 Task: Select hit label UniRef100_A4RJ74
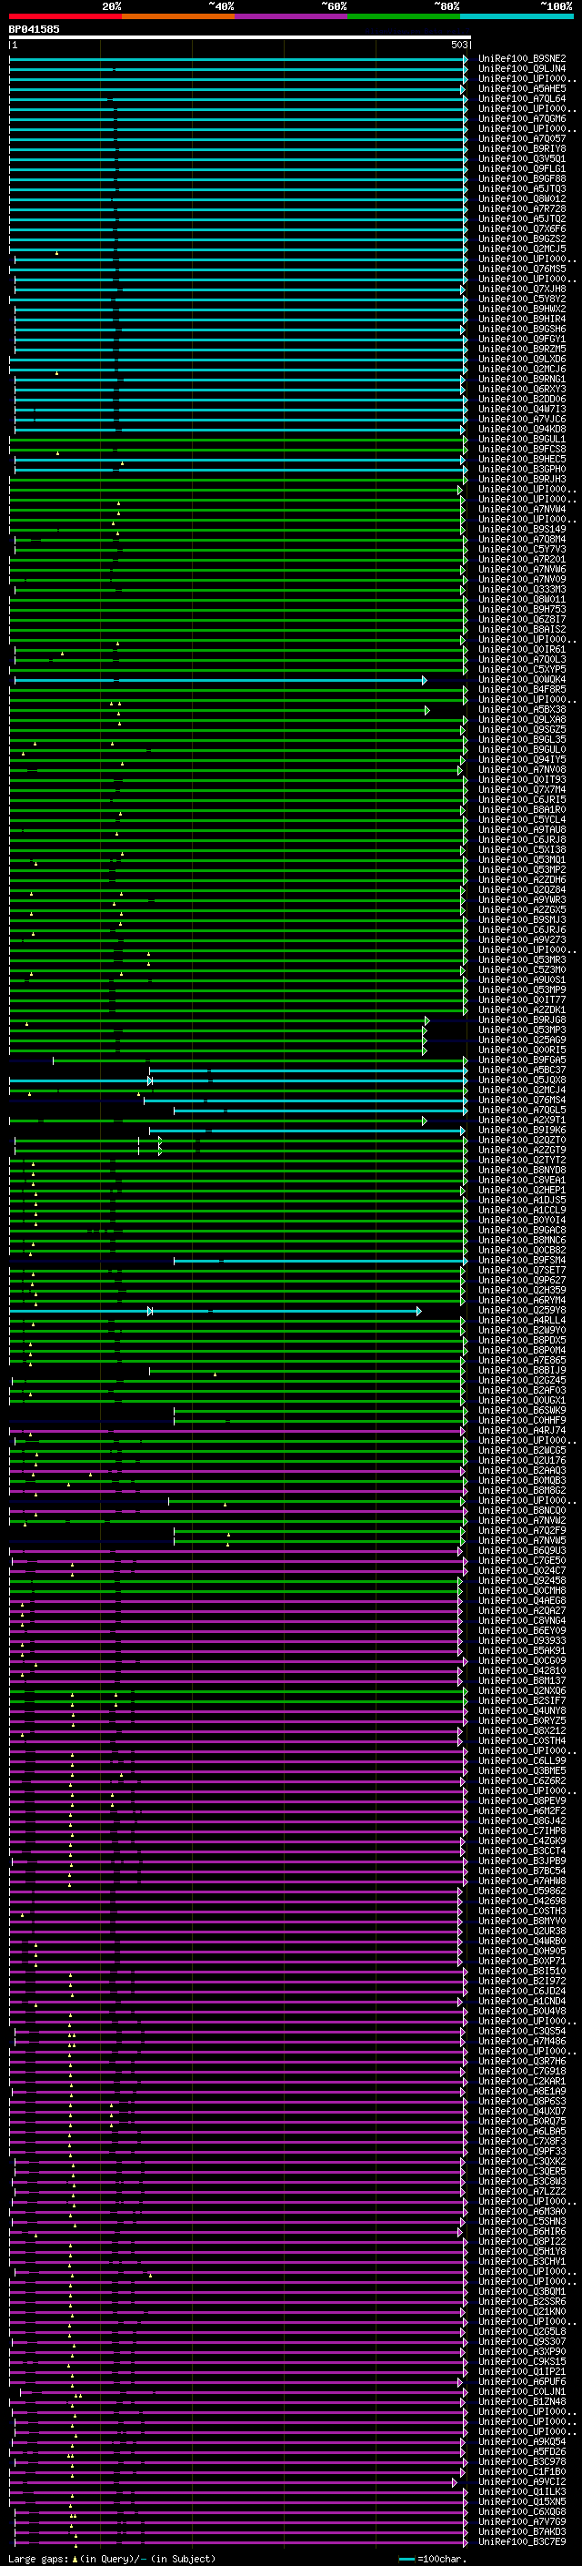(x=522, y=1430)
